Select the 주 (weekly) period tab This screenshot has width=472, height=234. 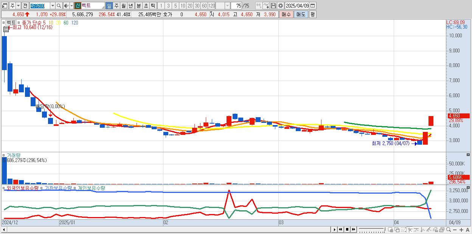tap(116, 6)
